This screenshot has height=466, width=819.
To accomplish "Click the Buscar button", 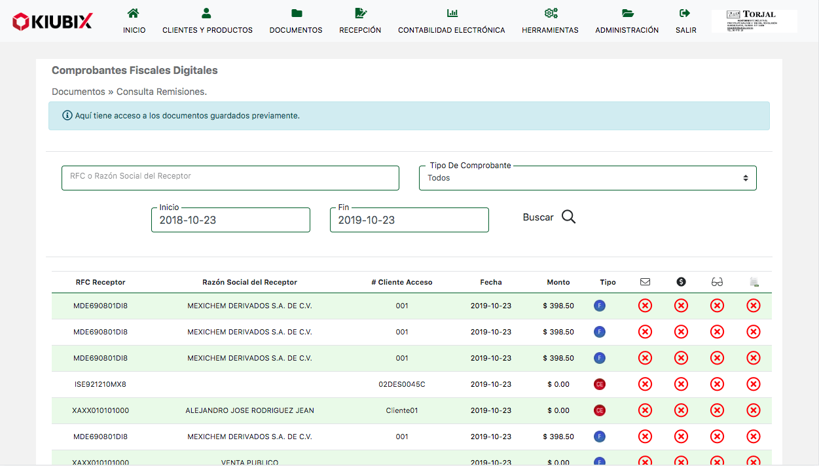I will (538, 217).
